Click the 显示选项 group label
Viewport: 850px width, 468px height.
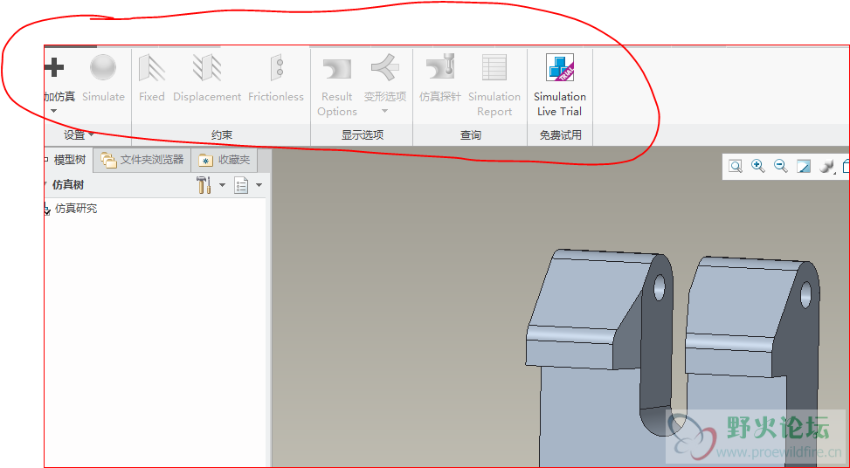click(x=363, y=134)
